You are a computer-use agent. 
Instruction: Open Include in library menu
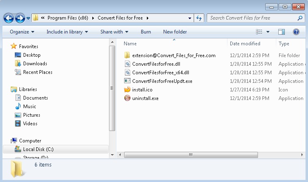click(67, 32)
